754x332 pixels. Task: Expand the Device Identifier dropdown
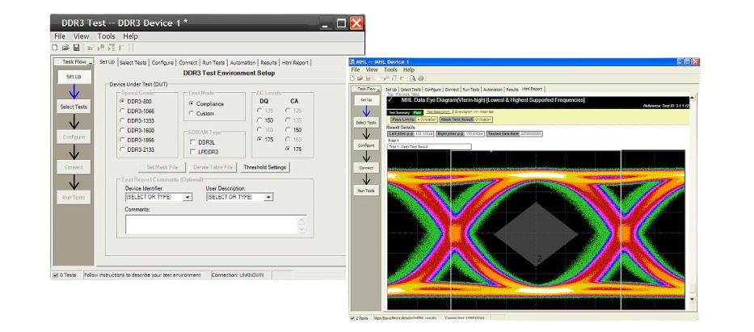(x=189, y=196)
